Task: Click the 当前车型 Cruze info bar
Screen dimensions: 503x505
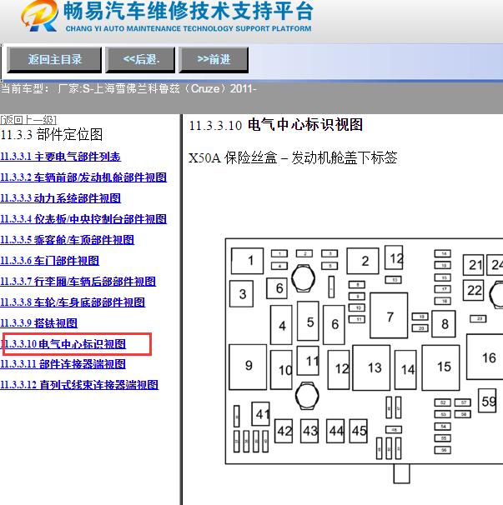Action: tap(128, 88)
